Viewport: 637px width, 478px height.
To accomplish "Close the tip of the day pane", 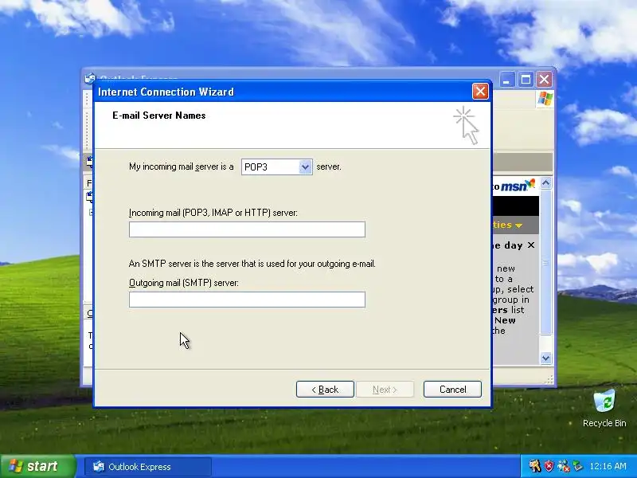I will [x=531, y=245].
